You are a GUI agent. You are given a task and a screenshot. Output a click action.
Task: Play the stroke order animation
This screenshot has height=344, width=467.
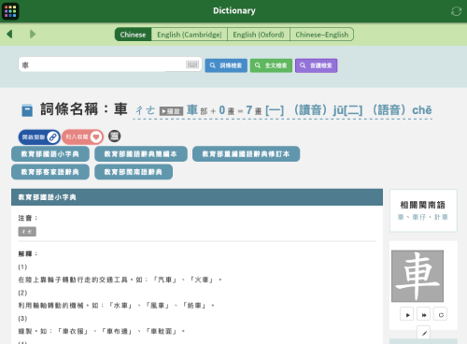click(x=407, y=314)
